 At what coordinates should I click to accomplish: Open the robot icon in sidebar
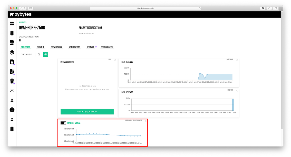pyautogui.click(x=12, y=81)
